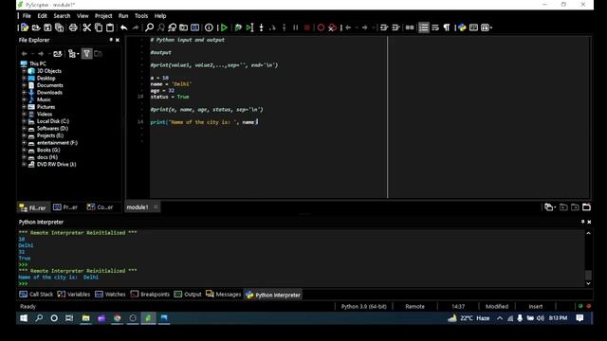The height and width of the screenshot is (341, 607).
Task: Click the Save All icon
Action: click(59, 27)
